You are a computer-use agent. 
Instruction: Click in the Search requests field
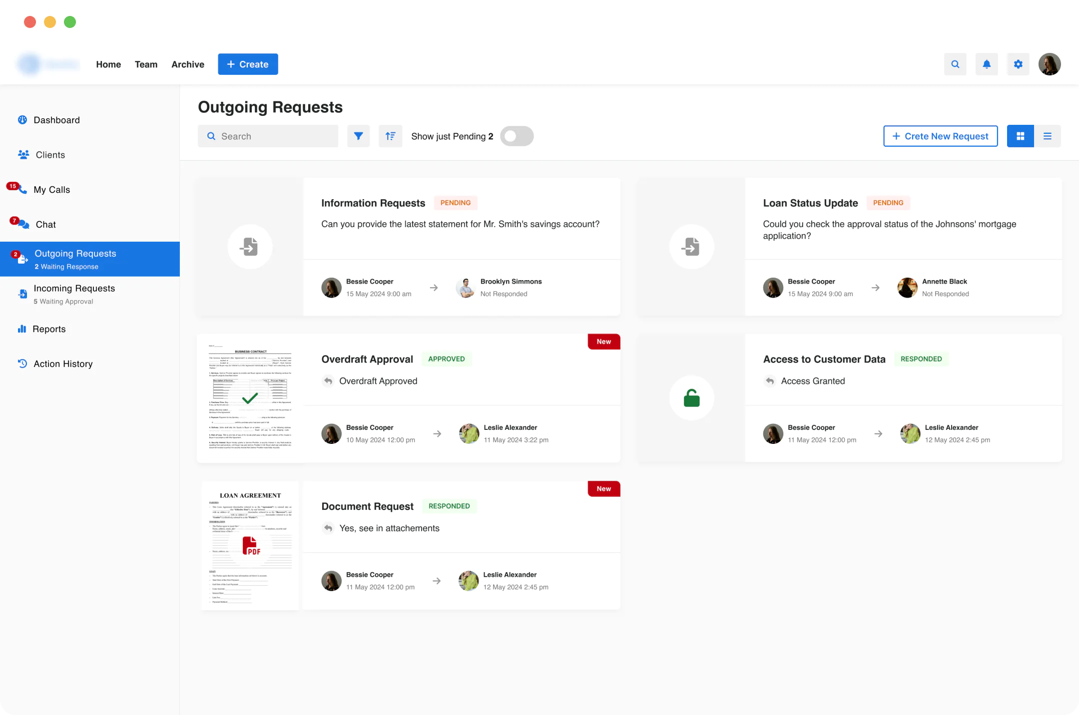pos(268,136)
